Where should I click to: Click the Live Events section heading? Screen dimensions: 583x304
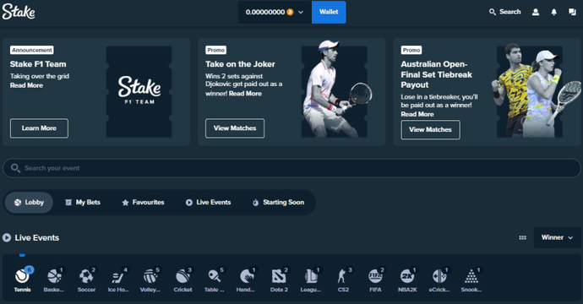pyautogui.click(x=37, y=237)
